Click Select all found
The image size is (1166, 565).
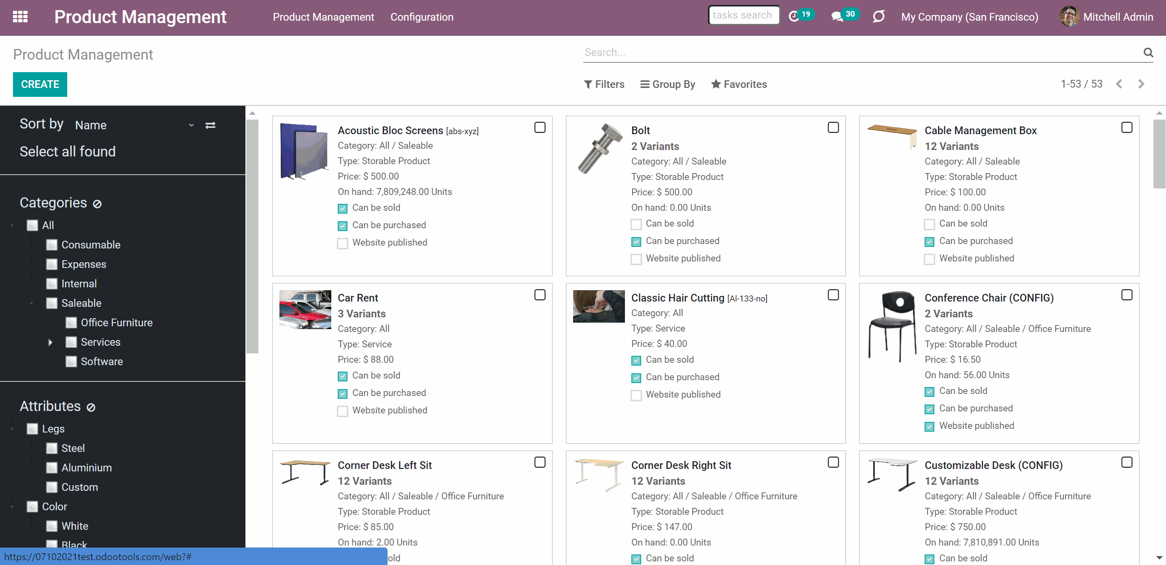pos(68,151)
